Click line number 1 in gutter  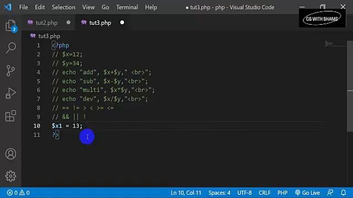coord(39,45)
